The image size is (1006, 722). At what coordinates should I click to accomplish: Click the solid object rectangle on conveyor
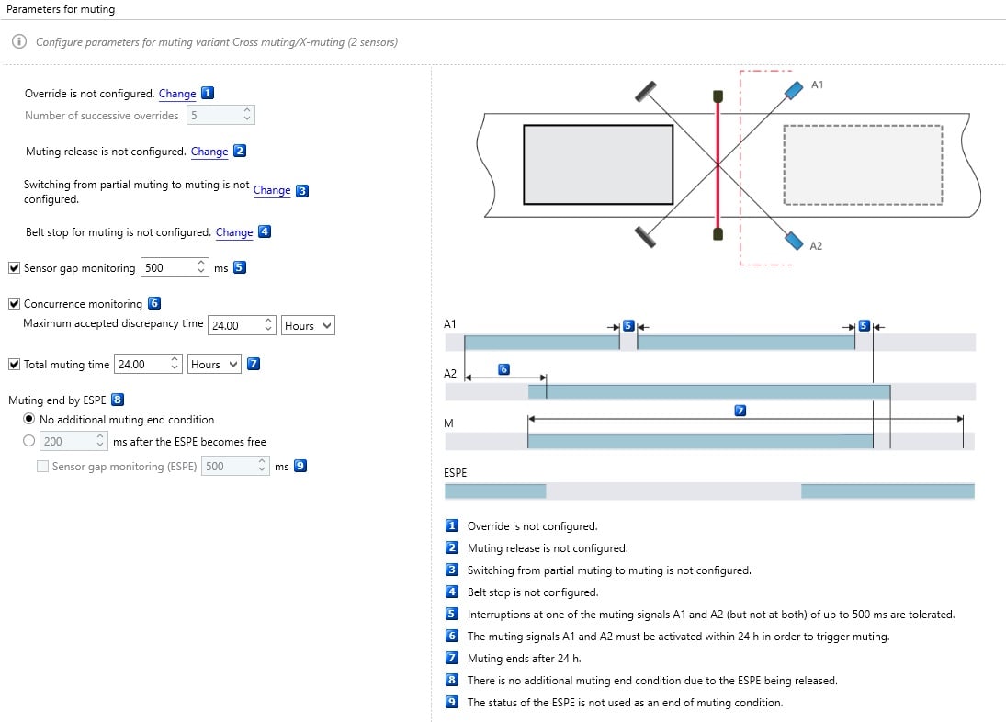(598, 164)
